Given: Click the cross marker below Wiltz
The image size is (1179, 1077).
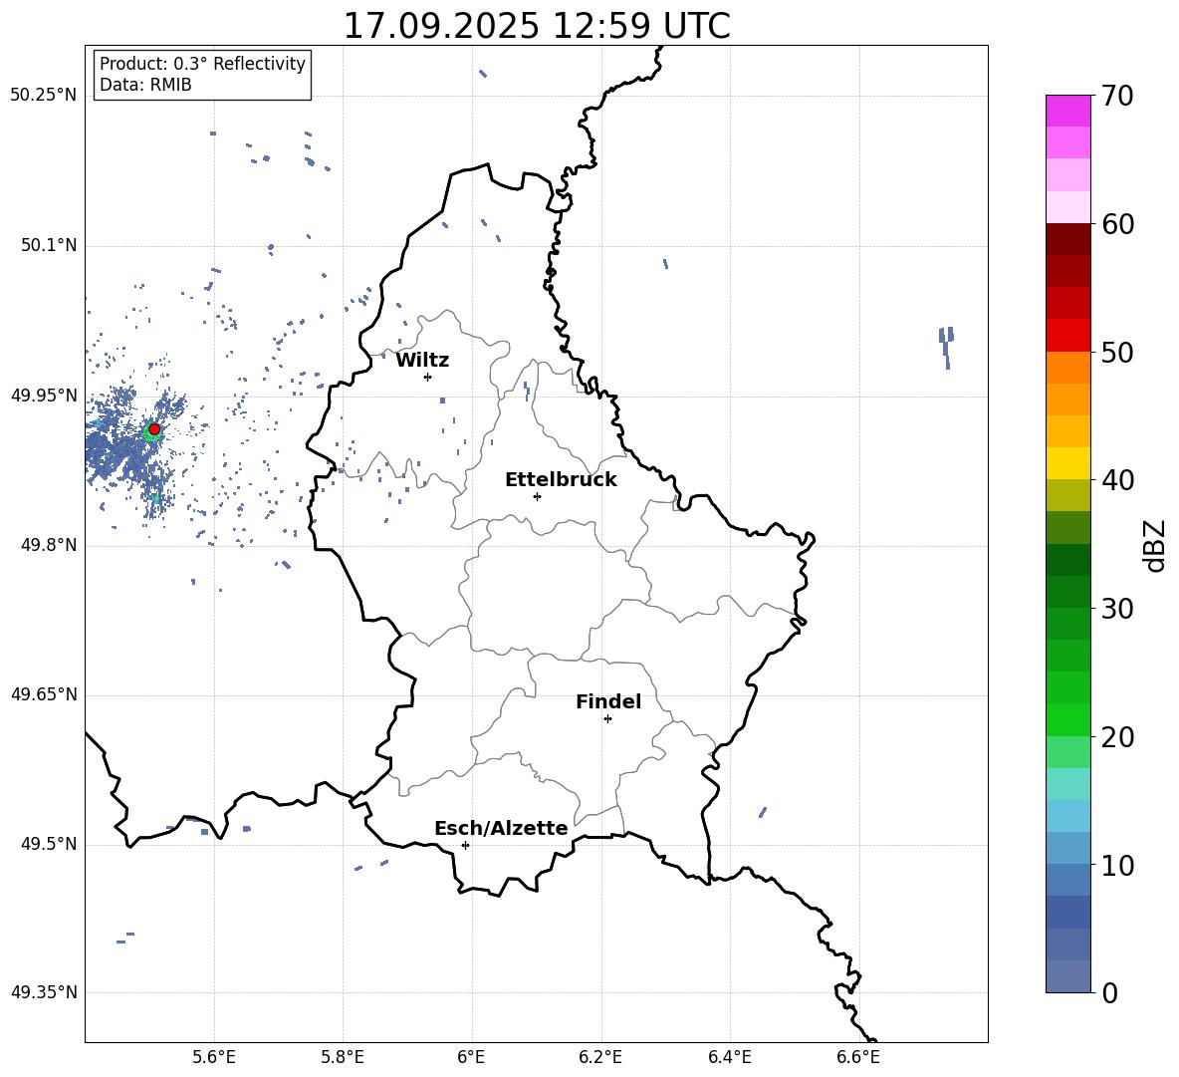Looking at the screenshot, I should click(428, 377).
